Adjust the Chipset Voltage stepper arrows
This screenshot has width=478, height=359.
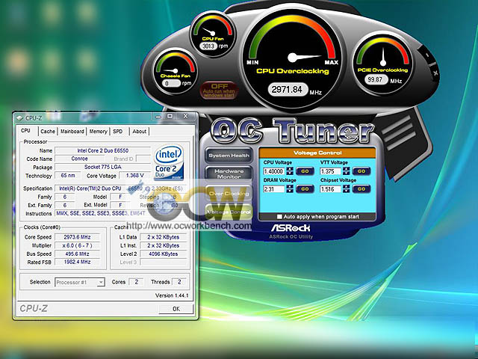tap(347, 189)
